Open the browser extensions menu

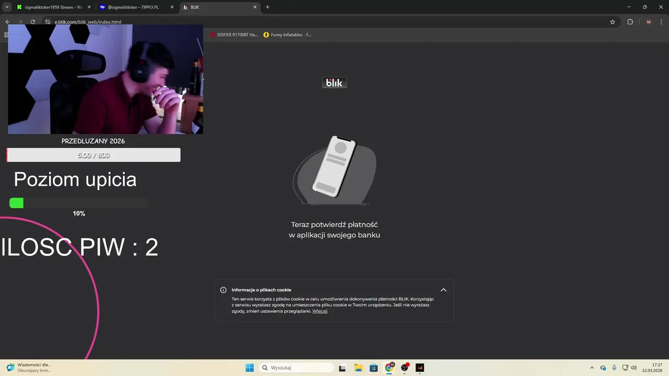[x=630, y=22]
